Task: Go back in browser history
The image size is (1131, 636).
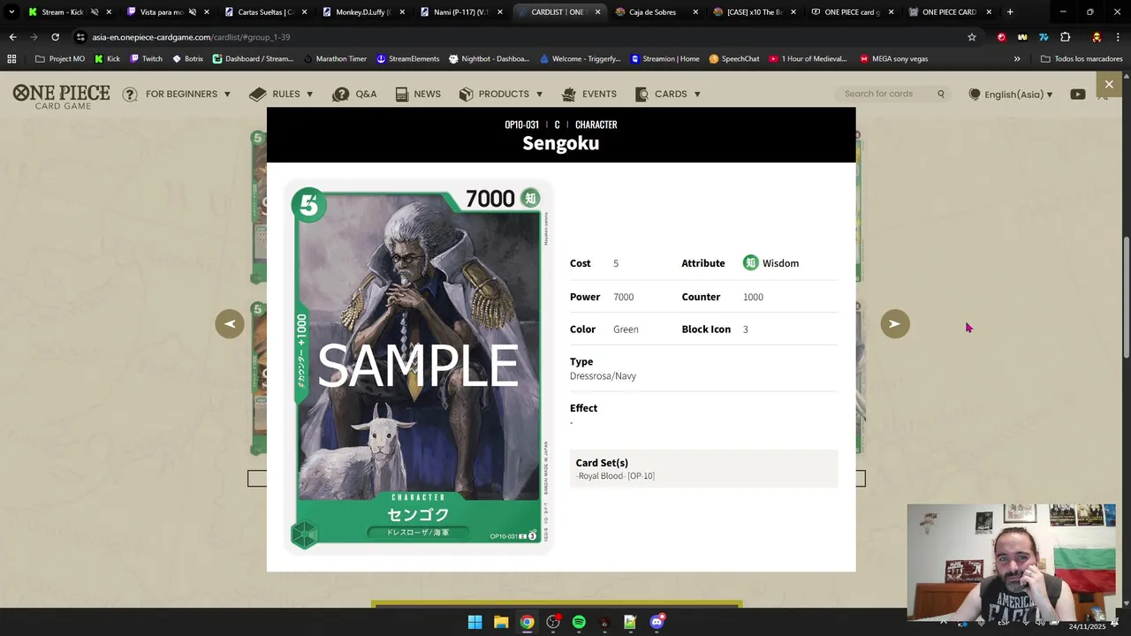Action: click(x=12, y=37)
